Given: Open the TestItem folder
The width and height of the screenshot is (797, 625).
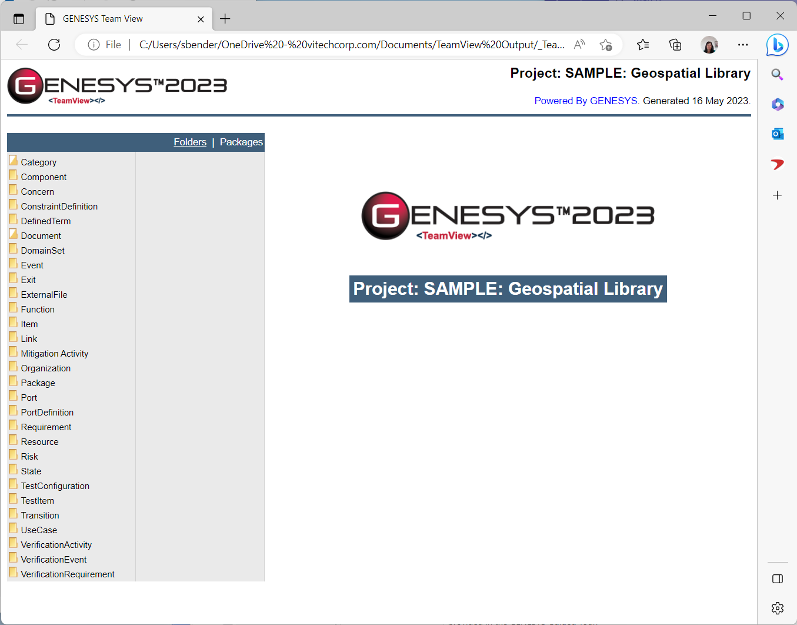Looking at the screenshot, I should tap(32, 500).
